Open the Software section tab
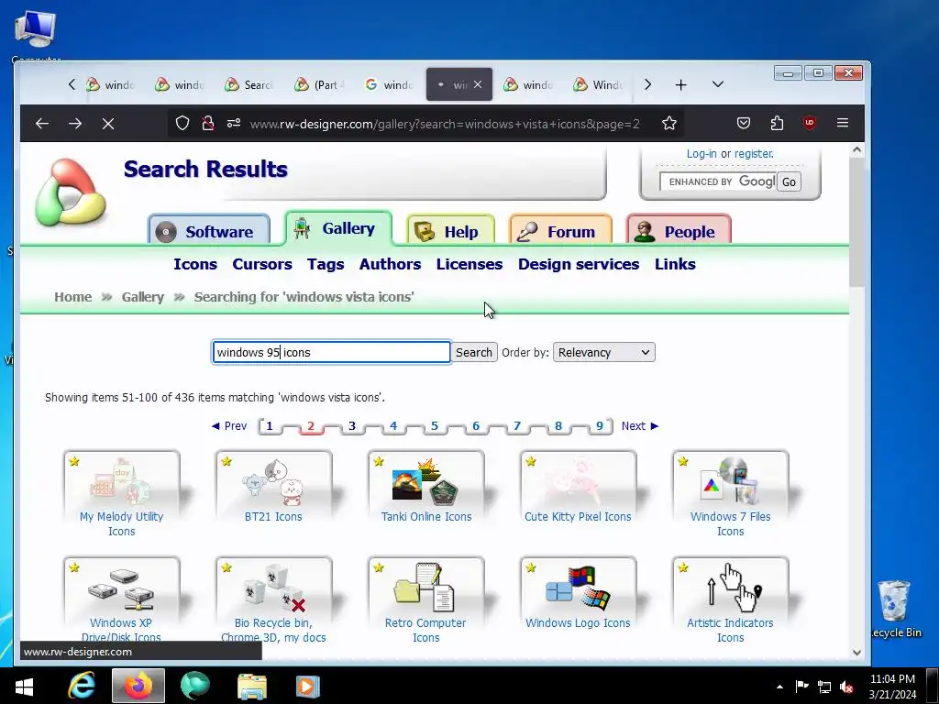This screenshot has height=704, width=939. [x=209, y=231]
